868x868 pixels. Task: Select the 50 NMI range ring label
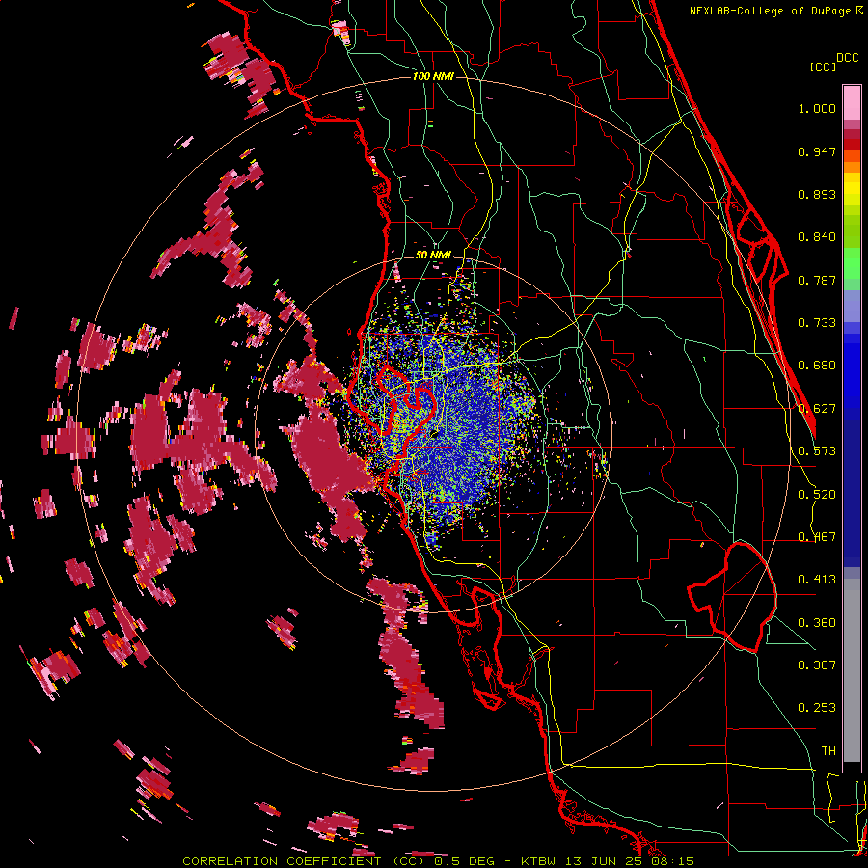[x=433, y=256]
